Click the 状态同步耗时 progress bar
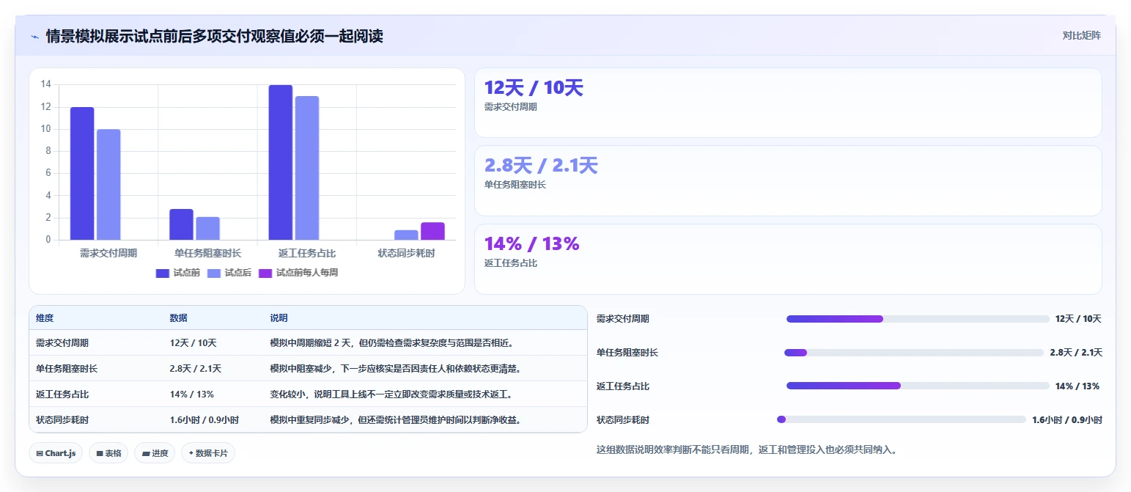Image resolution: width=1131 pixels, height=492 pixels. pos(901,419)
